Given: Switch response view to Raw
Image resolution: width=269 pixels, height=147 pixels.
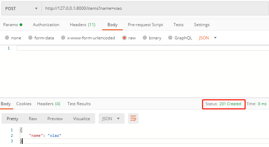Looking at the screenshot, I should (33, 119).
